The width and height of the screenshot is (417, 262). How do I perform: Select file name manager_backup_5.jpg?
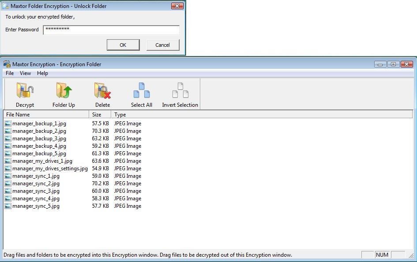click(39, 153)
